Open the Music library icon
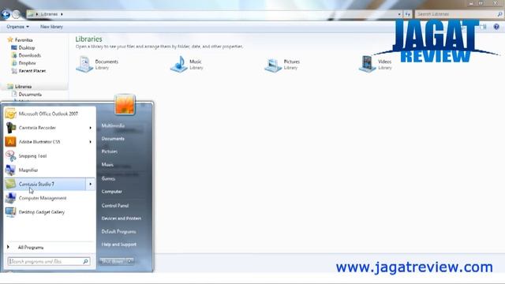 tap(179, 64)
